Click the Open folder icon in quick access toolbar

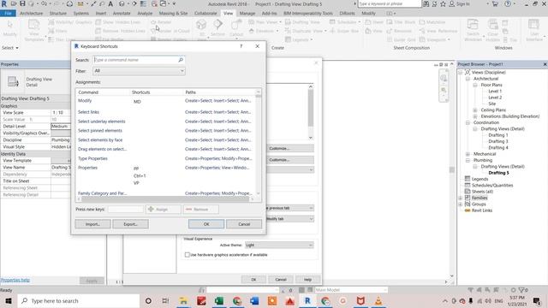[14, 3]
